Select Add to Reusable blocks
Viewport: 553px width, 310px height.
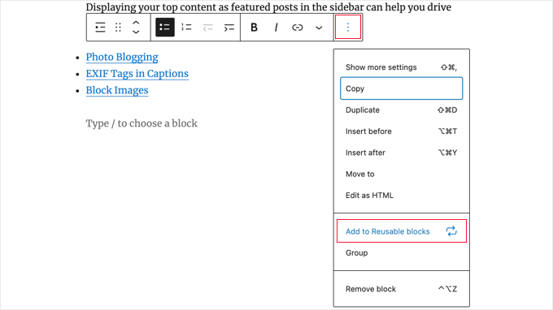click(402, 231)
